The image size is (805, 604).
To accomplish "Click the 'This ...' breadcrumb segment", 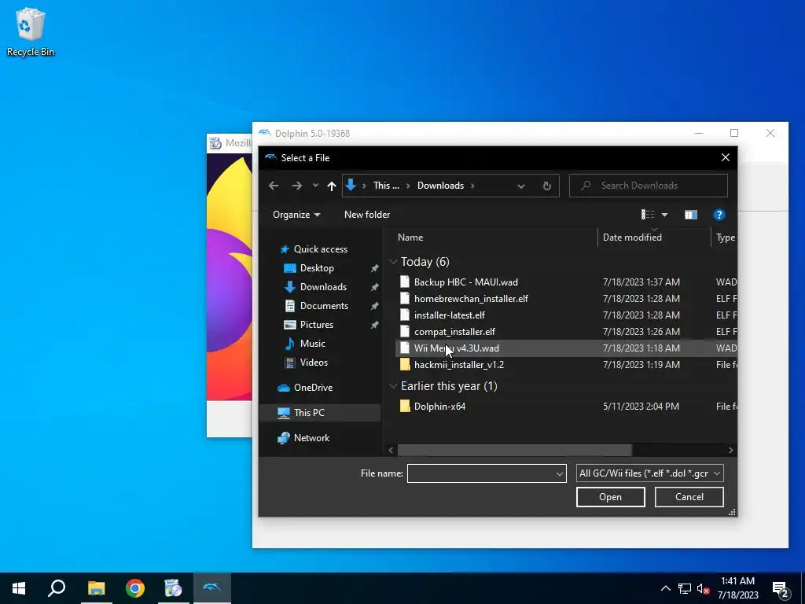I will click(386, 186).
